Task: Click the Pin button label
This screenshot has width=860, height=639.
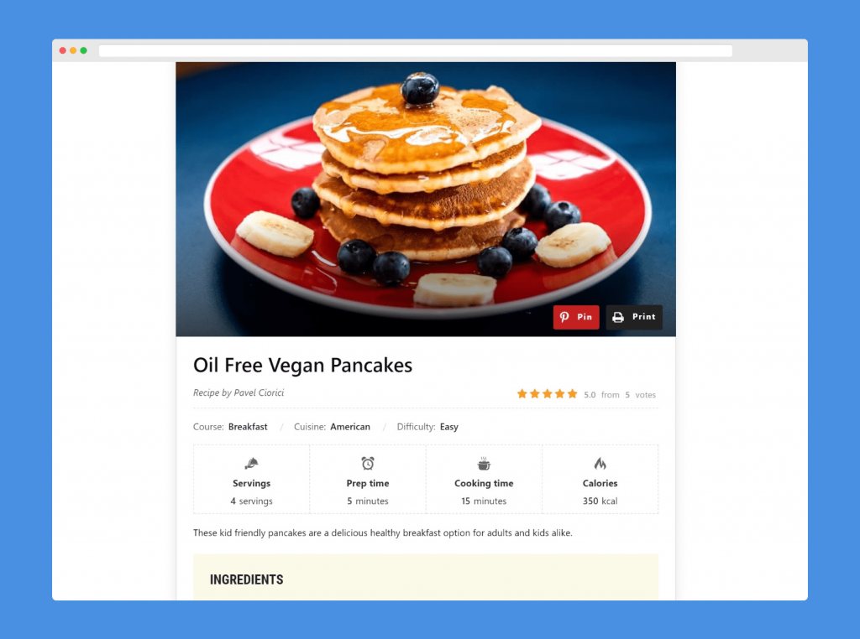Action: [x=585, y=317]
